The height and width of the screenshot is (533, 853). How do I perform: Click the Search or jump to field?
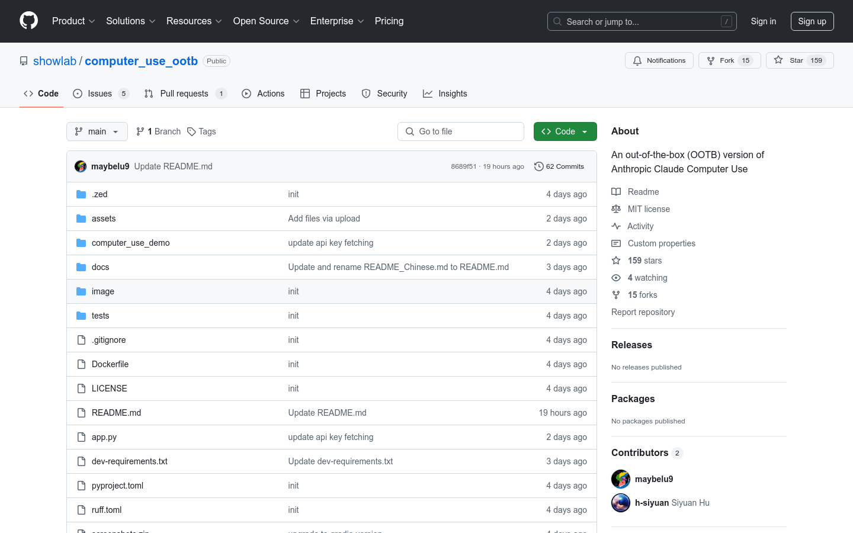642,21
